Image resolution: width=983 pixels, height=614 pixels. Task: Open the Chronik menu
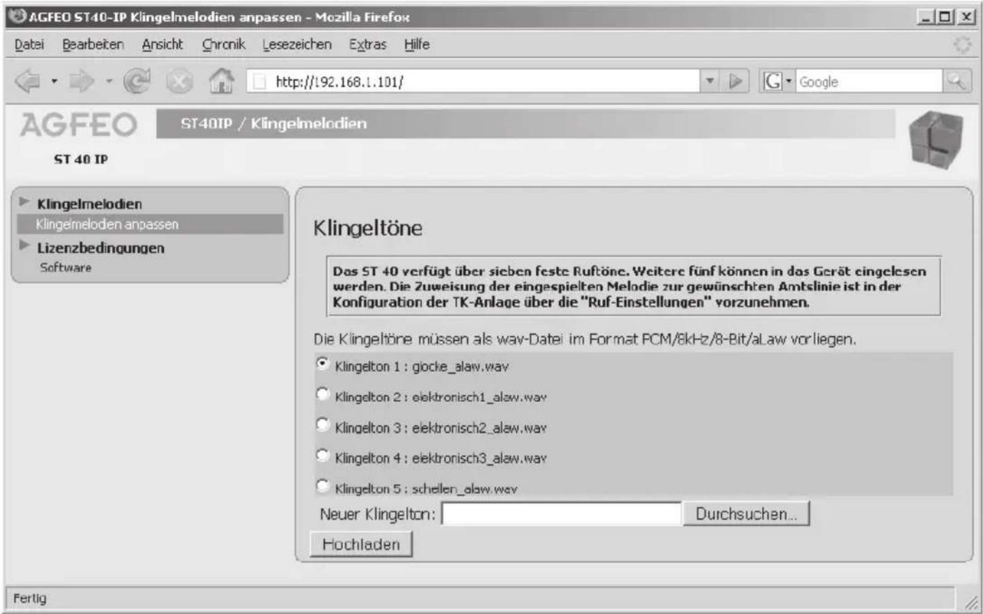(223, 45)
